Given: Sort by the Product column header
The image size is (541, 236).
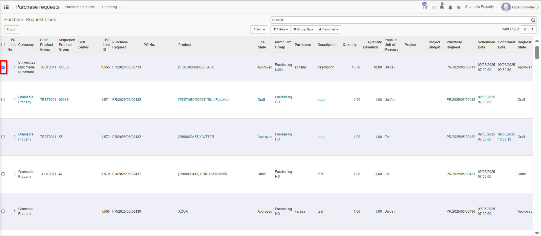Looking at the screenshot, I should (x=185, y=45).
